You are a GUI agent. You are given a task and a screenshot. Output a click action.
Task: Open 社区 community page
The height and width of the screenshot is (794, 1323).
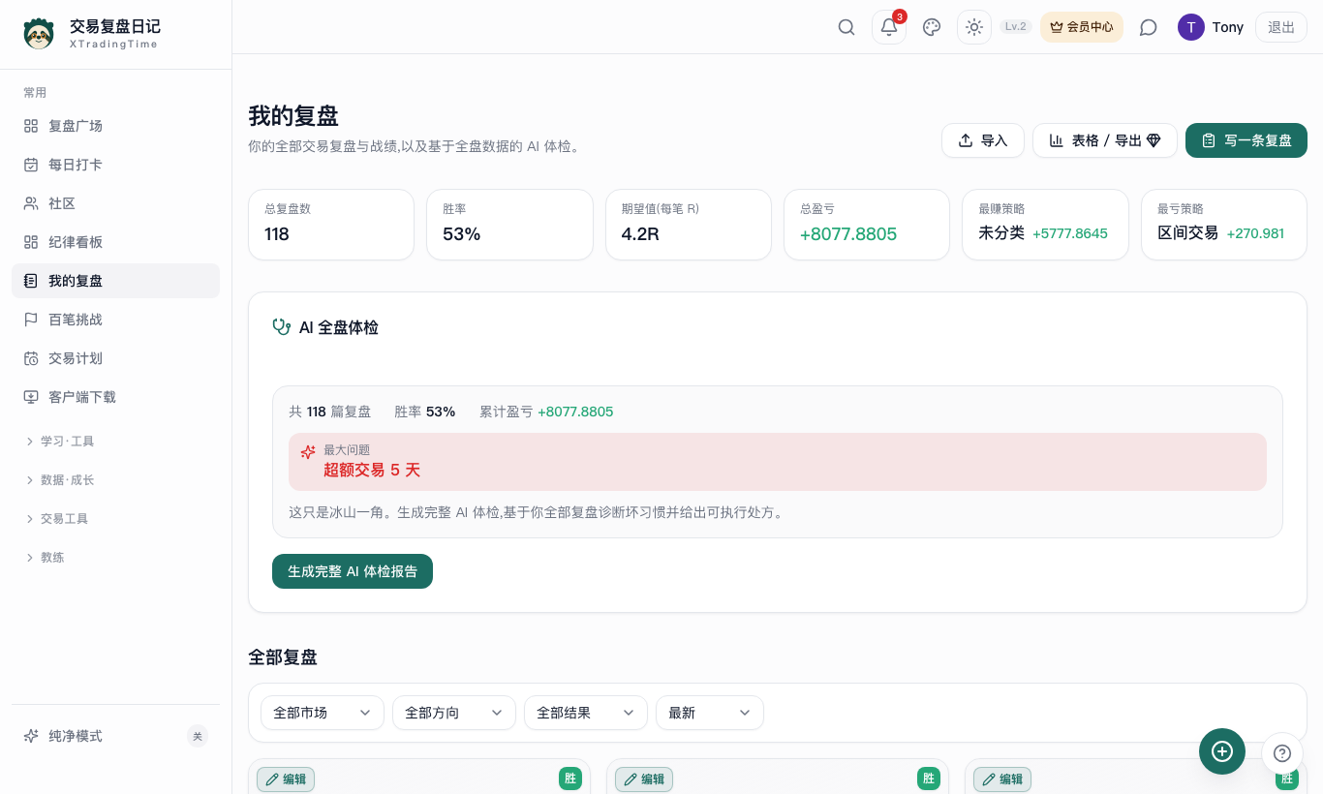(x=115, y=203)
